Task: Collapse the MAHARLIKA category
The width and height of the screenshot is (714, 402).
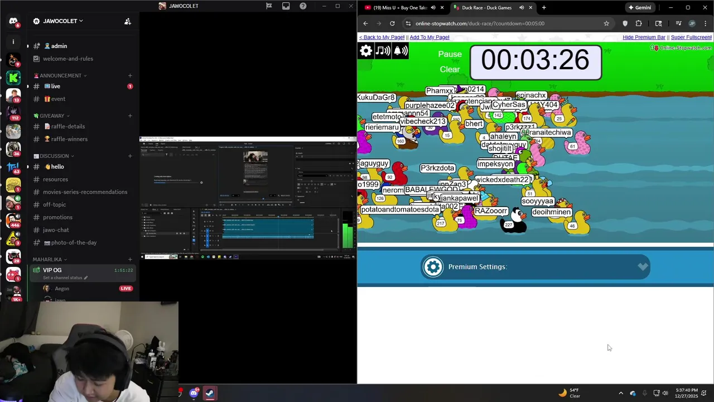Action: pos(50,260)
